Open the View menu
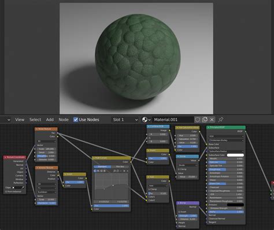The width and height of the screenshot is (274, 230). tap(20, 120)
